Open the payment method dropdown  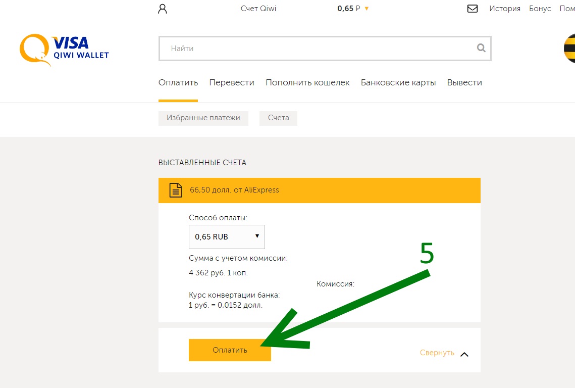[x=227, y=236]
